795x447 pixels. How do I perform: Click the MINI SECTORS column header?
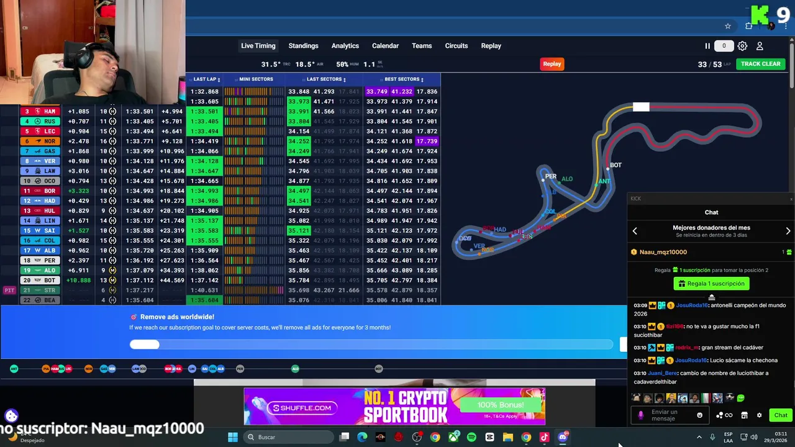coord(256,79)
